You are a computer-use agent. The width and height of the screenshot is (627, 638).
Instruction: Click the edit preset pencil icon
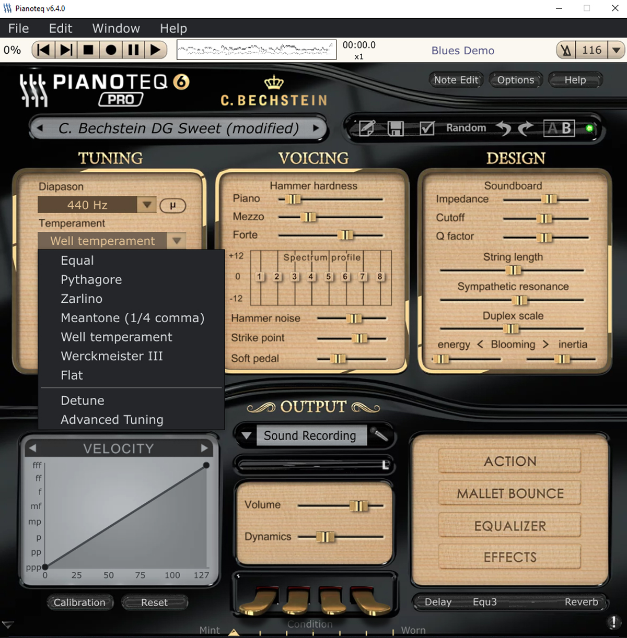pos(367,128)
